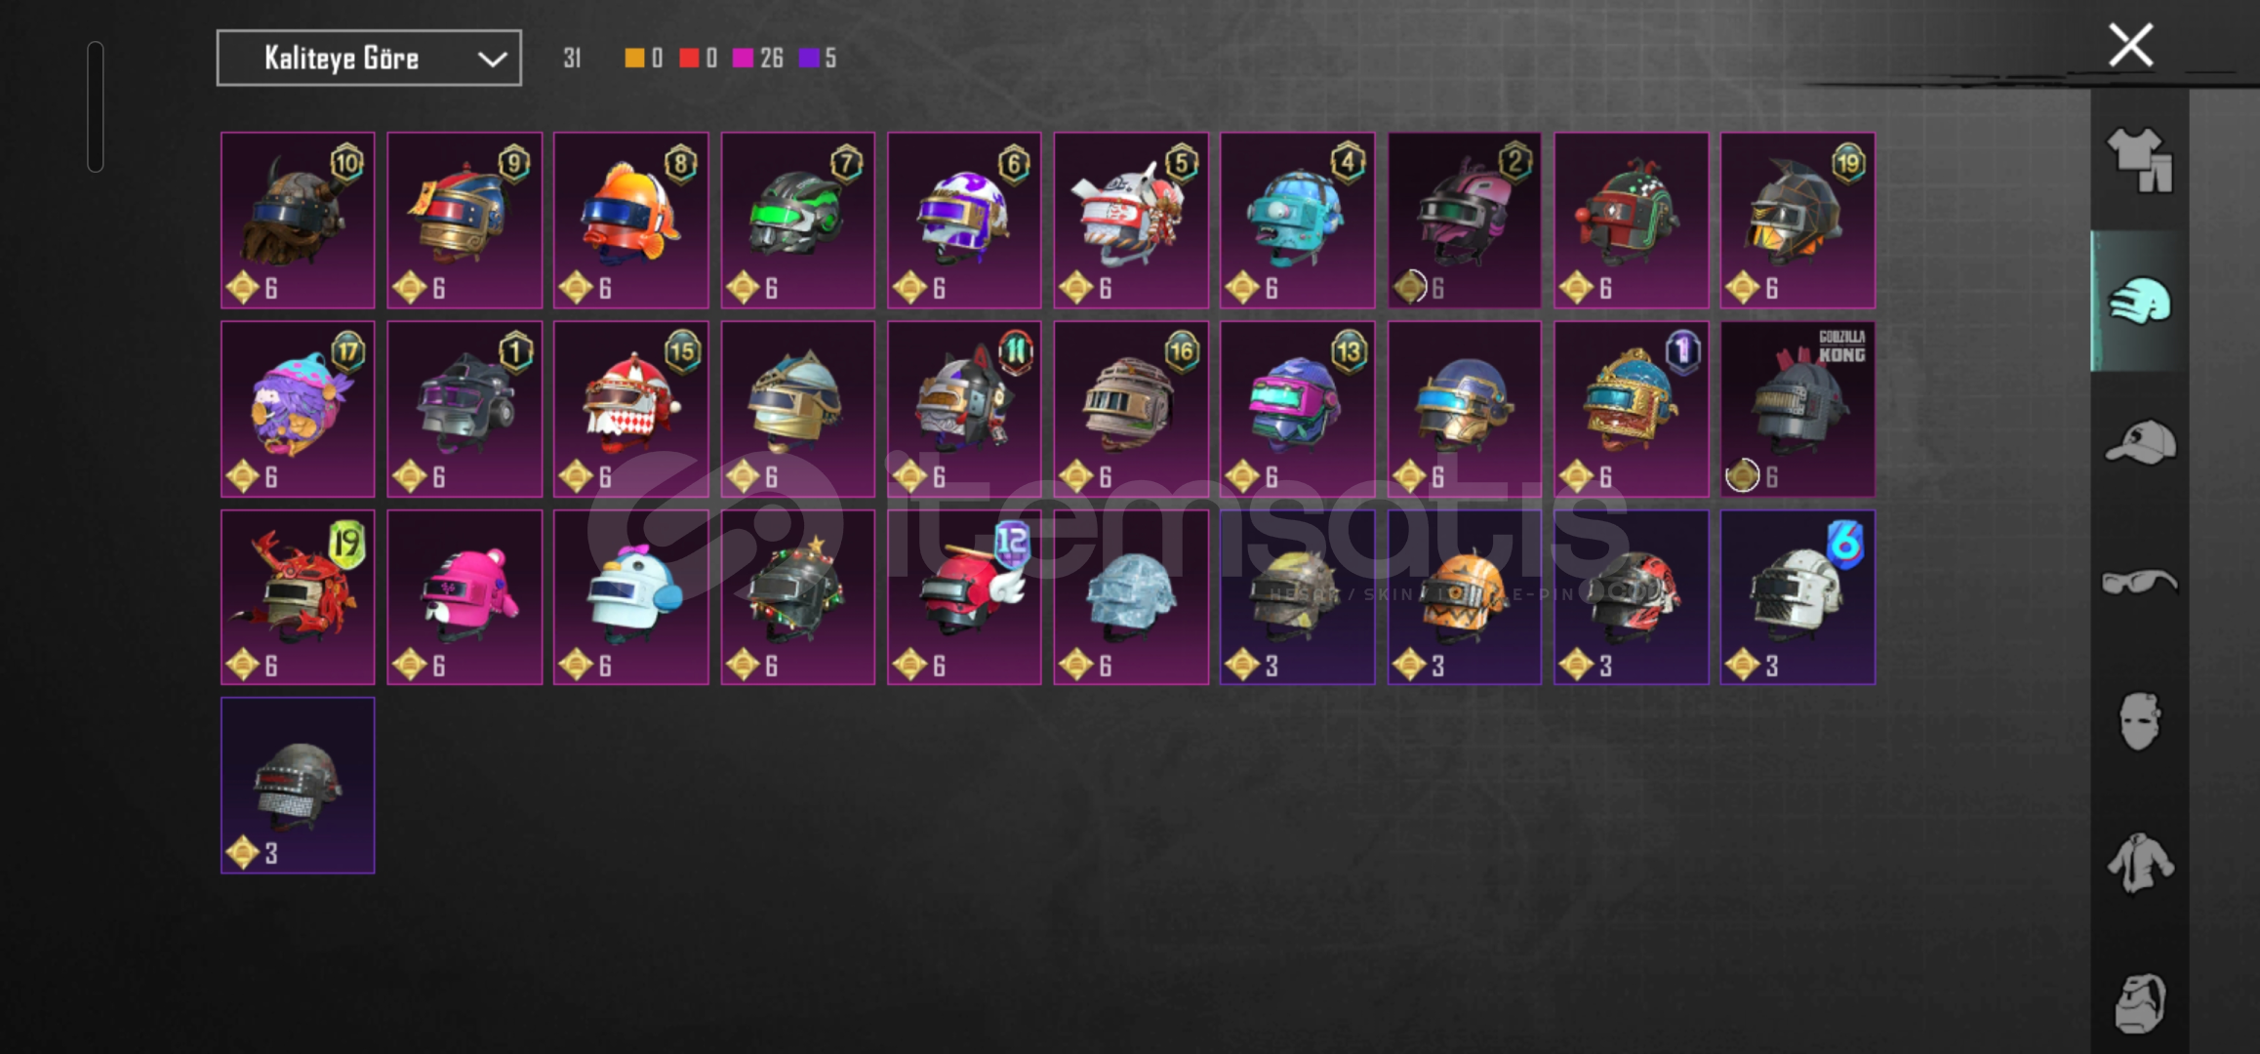This screenshot has width=2260, height=1054.
Task: Select the pink bear helmet skin
Action: pos(464,597)
